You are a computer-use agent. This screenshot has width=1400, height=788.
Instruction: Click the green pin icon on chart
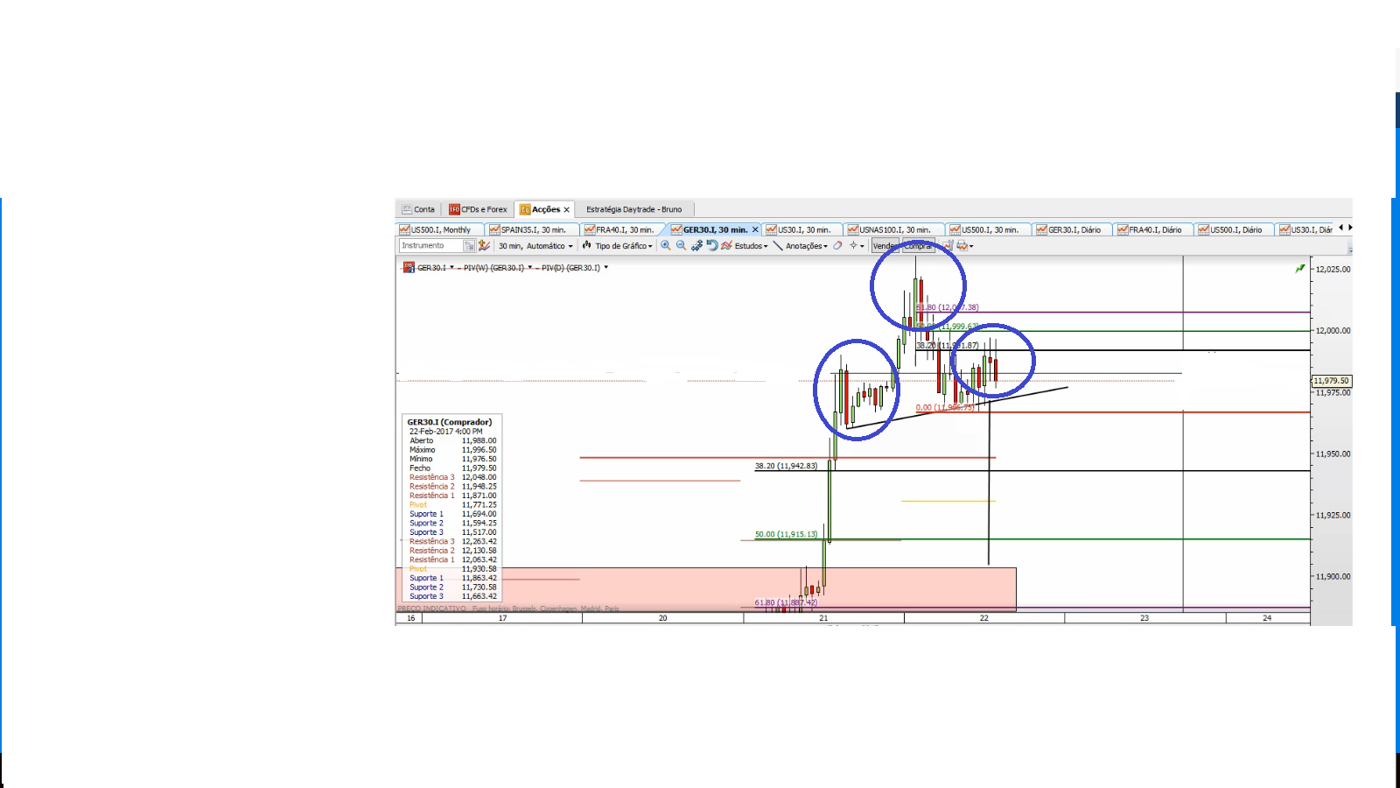[x=1300, y=269]
